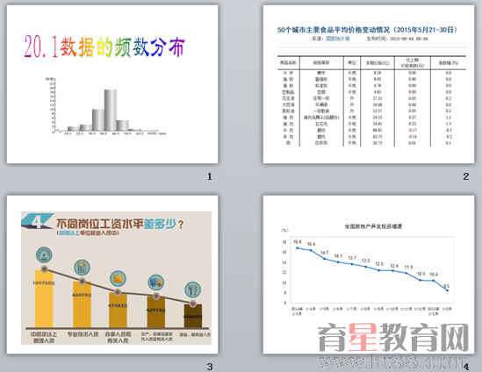Click the darkest brown bar on slide 3
482x372 pixels.
pos(193,316)
